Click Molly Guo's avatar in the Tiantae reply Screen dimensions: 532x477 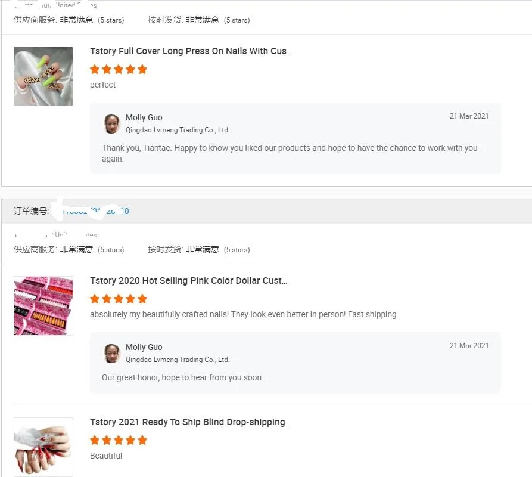[111, 123]
